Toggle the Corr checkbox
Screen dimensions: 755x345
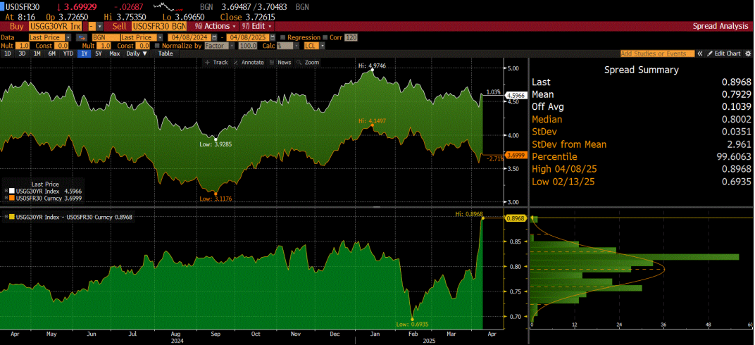tap(327, 37)
